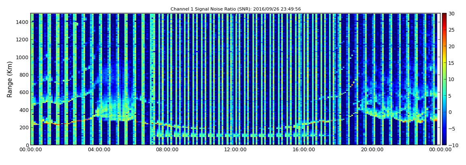The height and width of the screenshot is (165, 466).
Task: Click the 16:00:00 time tick label
Action: click(x=304, y=150)
